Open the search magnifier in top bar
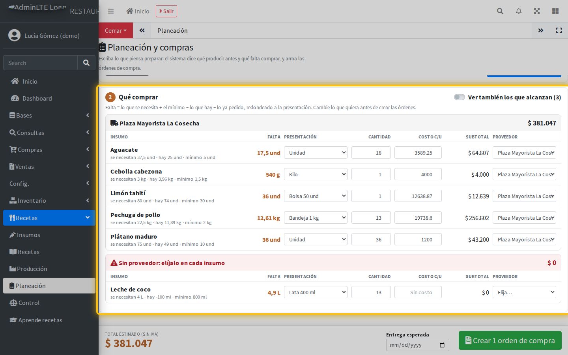The height and width of the screenshot is (355, 568). click(500, 11)
